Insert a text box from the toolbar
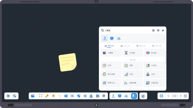Image resolution: width=193 pixels, height=108 pixels. click(66, 96)
